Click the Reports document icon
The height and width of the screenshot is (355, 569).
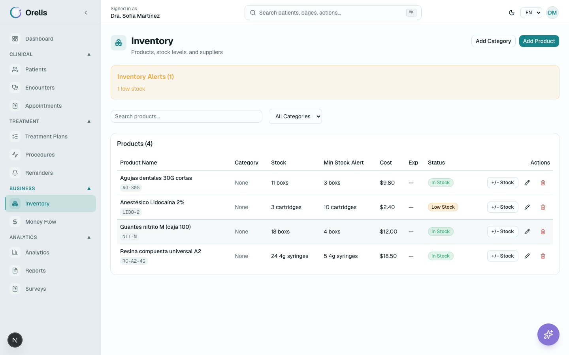(15, 271)
